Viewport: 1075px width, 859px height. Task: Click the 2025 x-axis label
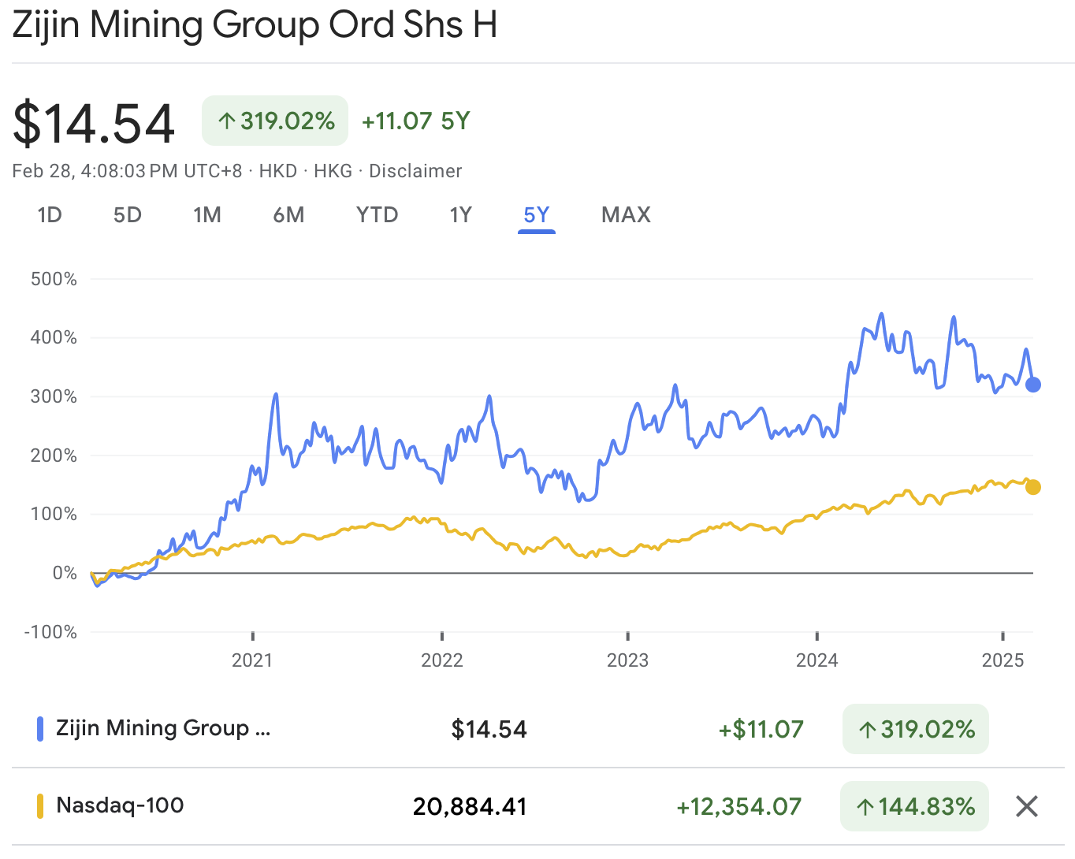click(x=1002, y=660)
